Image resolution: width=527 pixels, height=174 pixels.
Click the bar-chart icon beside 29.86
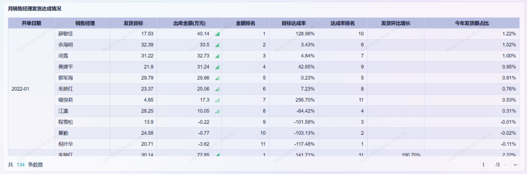pos(217,78)
